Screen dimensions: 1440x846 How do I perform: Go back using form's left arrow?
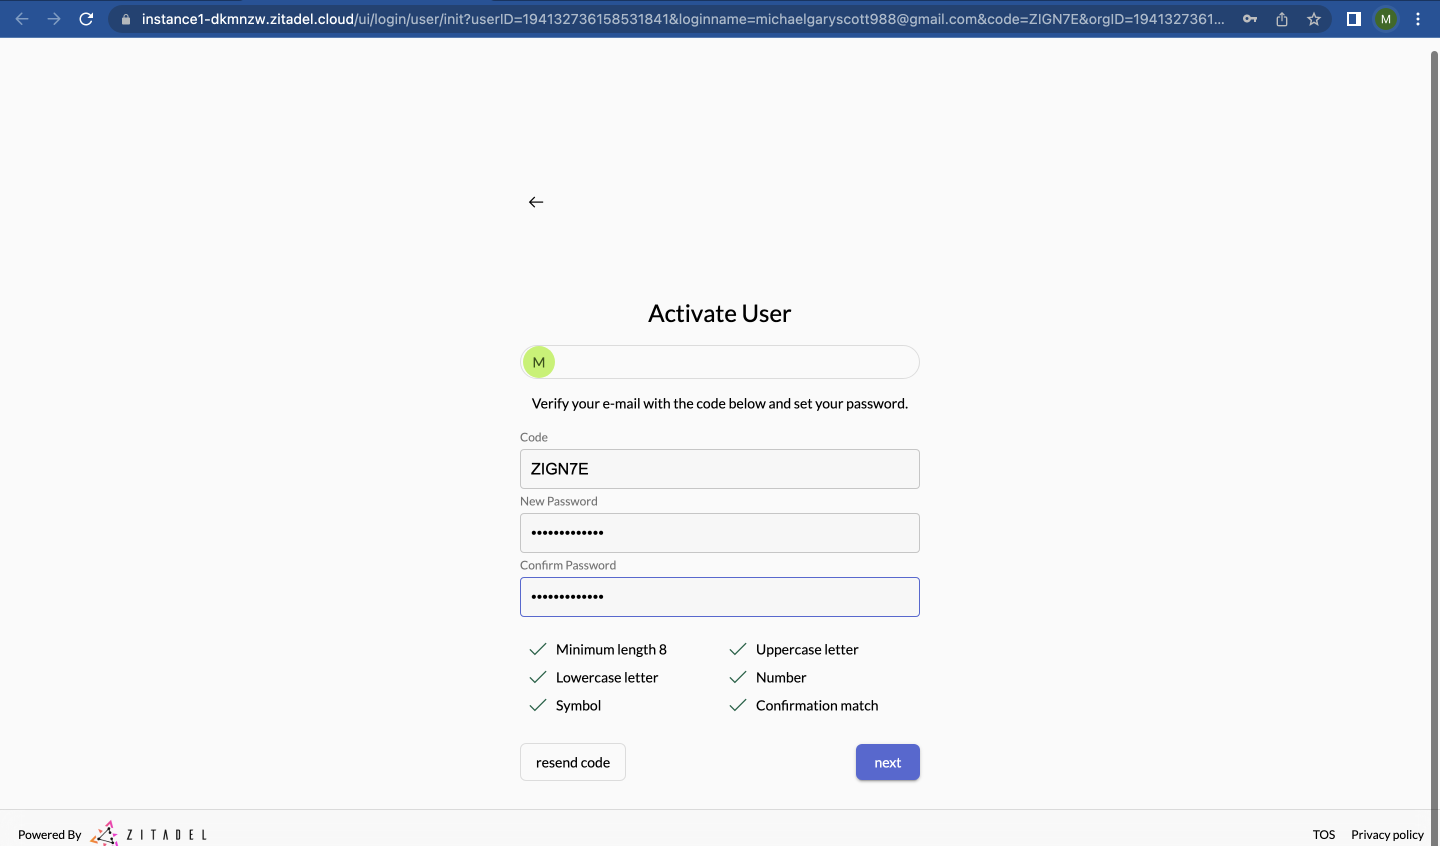535,202
